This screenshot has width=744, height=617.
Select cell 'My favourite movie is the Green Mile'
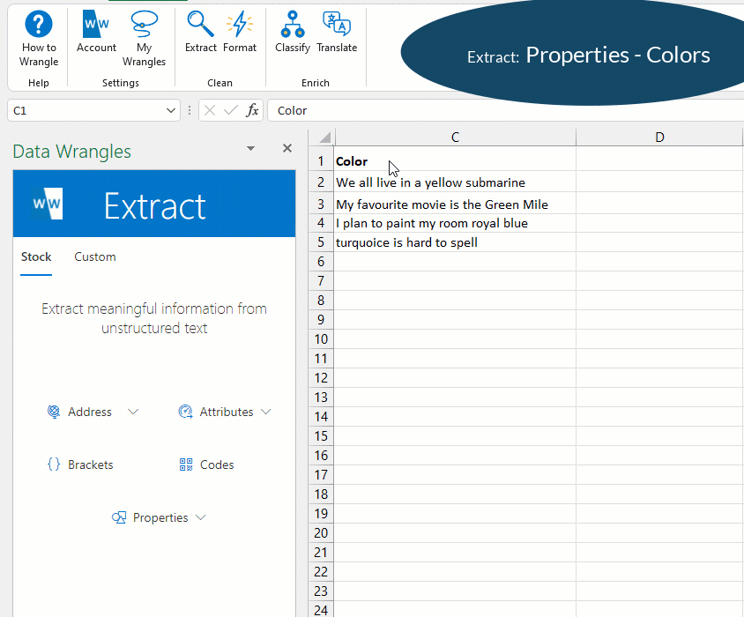455,204
